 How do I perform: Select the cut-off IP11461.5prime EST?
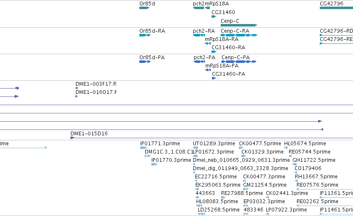(336, 214)
